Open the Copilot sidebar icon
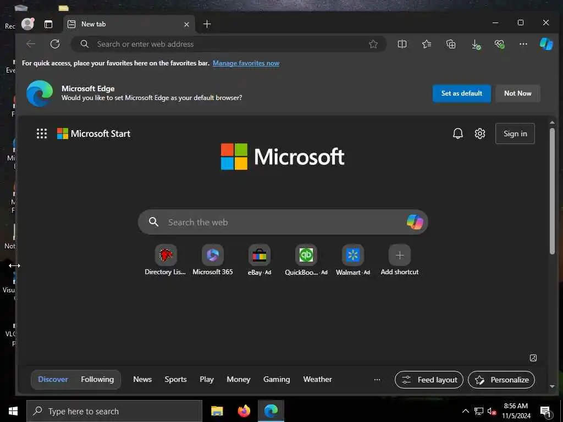The width and height of the screenshot is (563, 422). [x=546, y=44]
